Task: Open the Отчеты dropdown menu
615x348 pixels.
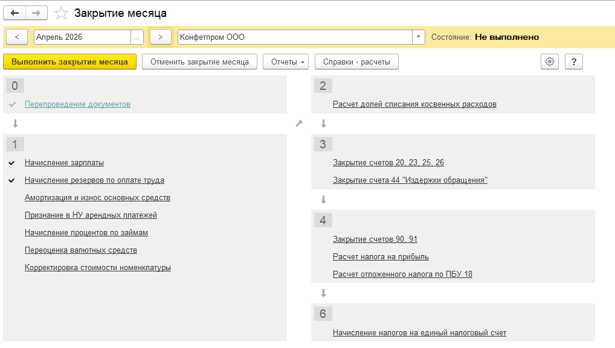Action: click(x=286, y=62)
